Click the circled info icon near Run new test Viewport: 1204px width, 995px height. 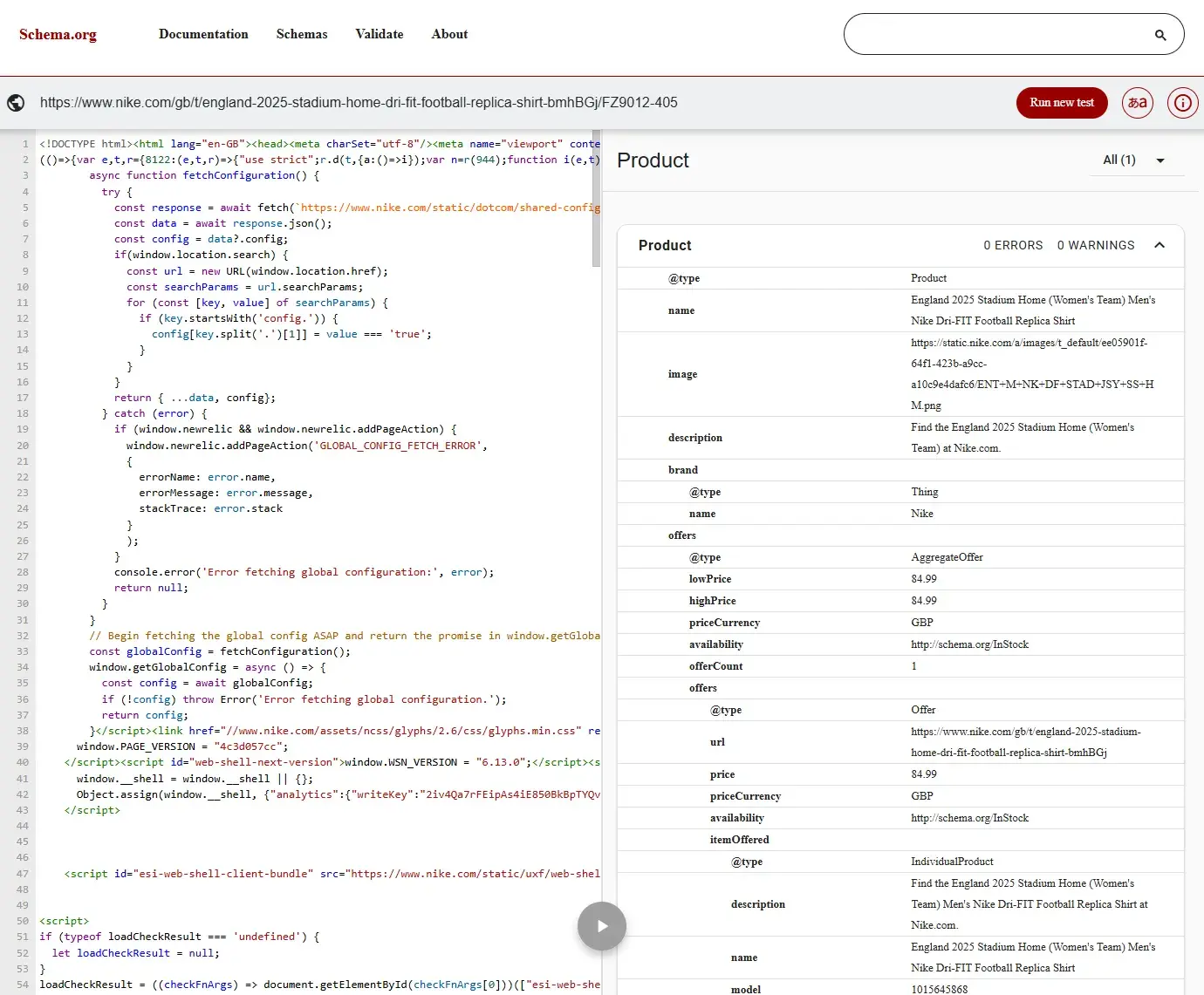[1182, 102]
